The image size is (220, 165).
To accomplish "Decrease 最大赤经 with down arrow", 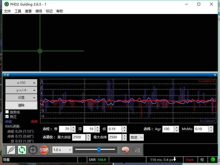I will [88, 139].
